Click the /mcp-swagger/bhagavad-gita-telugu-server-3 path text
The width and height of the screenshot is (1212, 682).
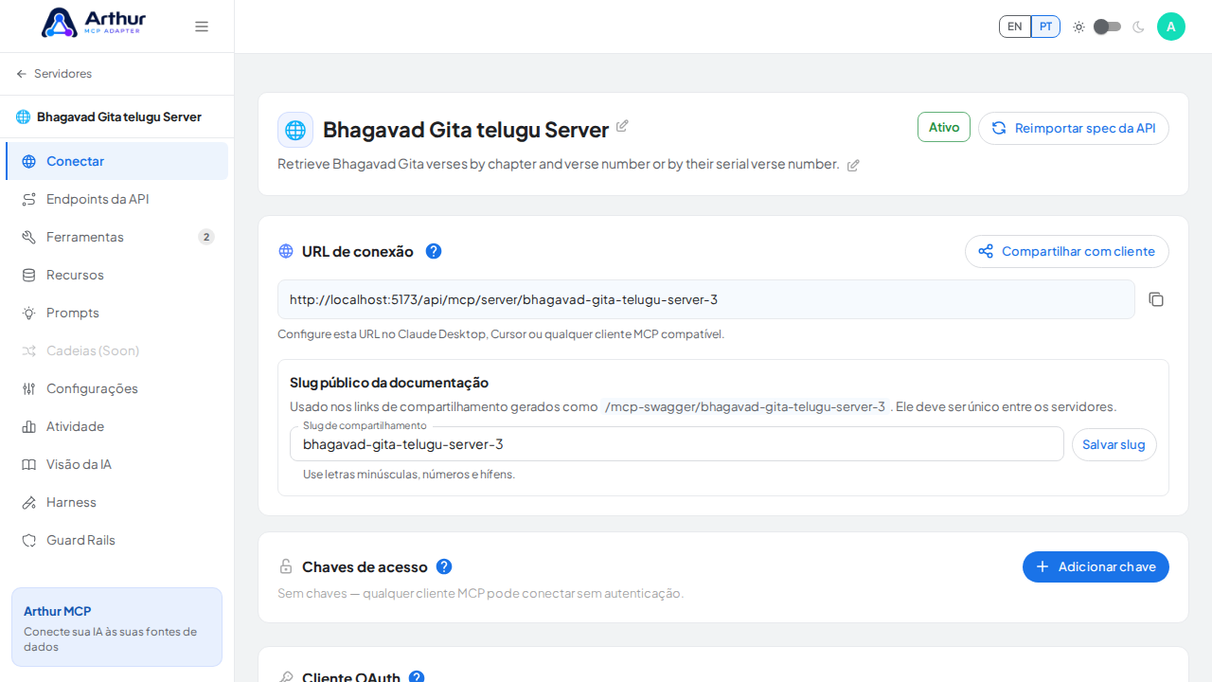pyautogui.click(x=745, y=406)
